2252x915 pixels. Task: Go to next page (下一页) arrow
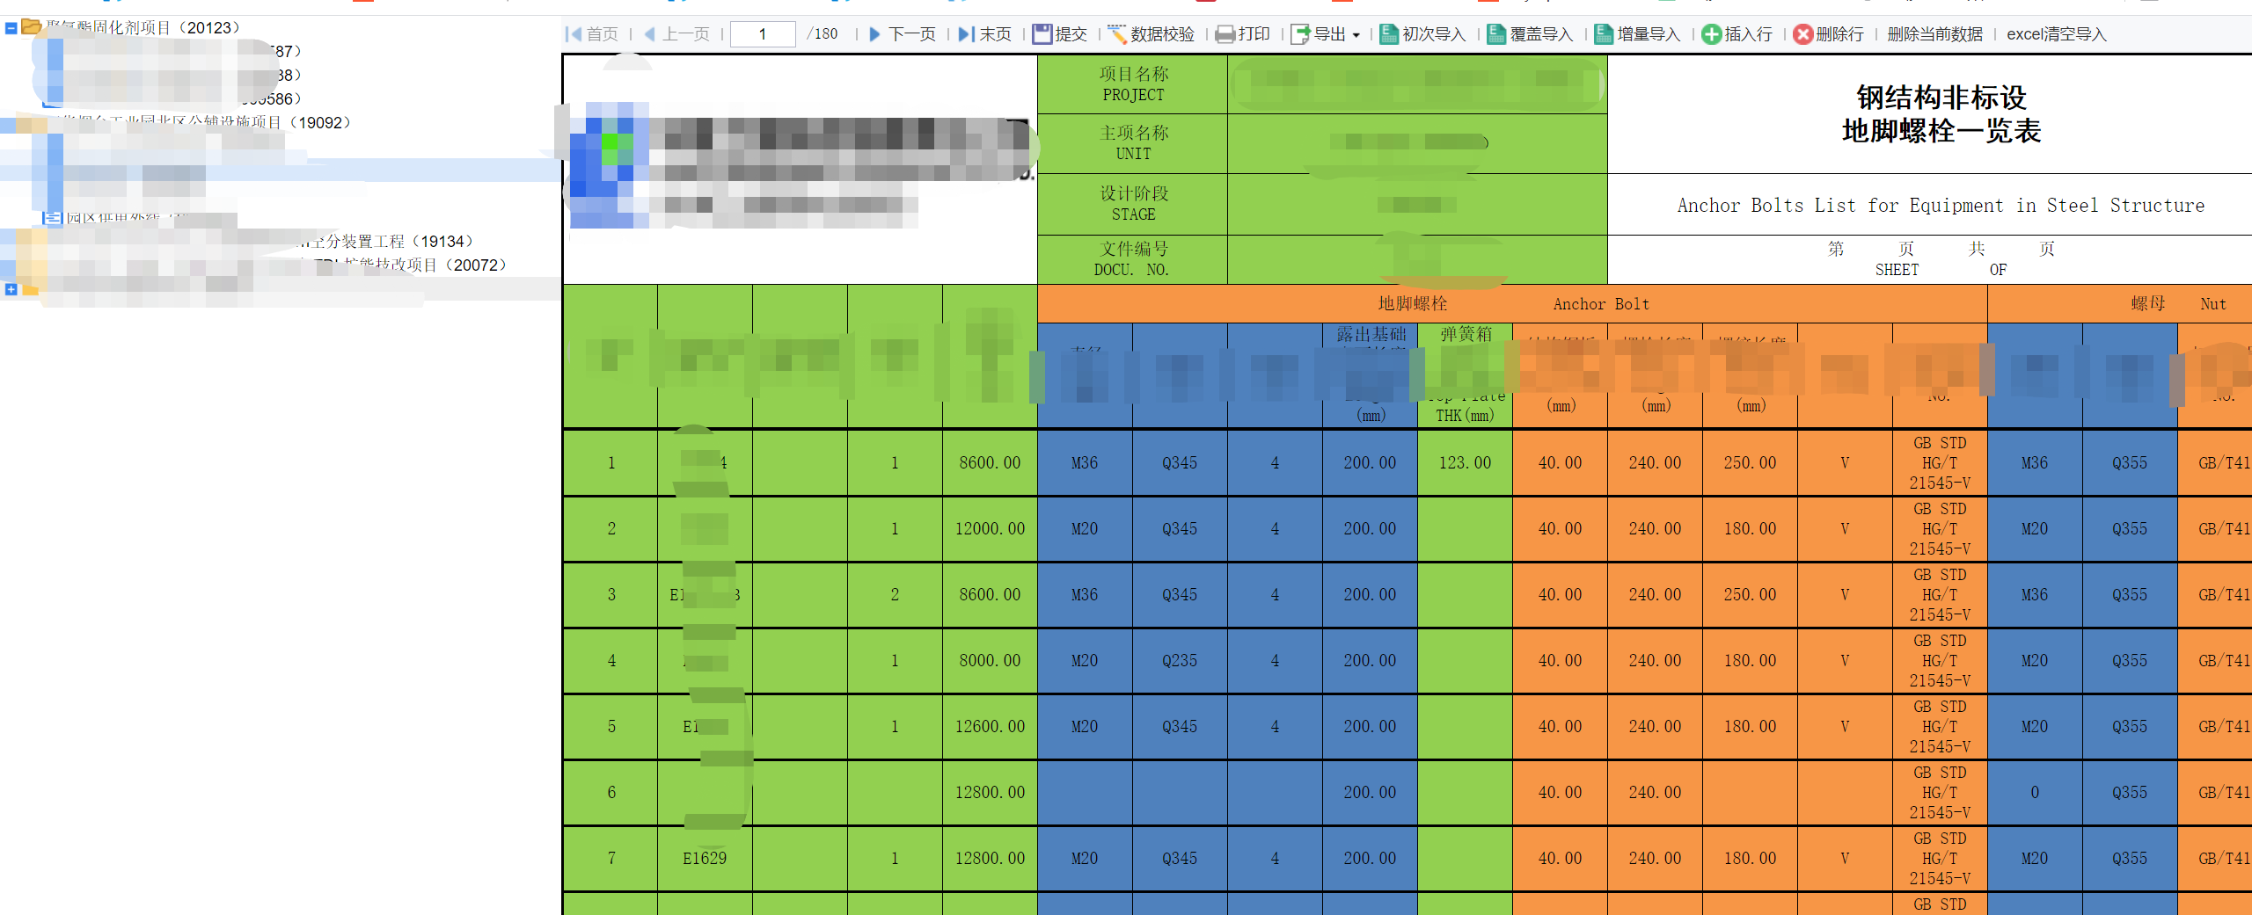pyautogui.click(x=874, y=34)
